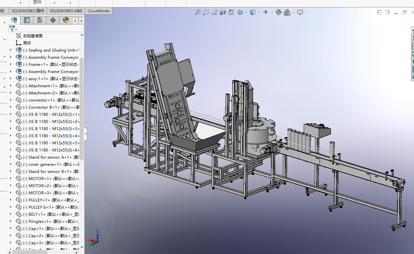Click the part icon beside BELT<1>

[x=18, y=214]
